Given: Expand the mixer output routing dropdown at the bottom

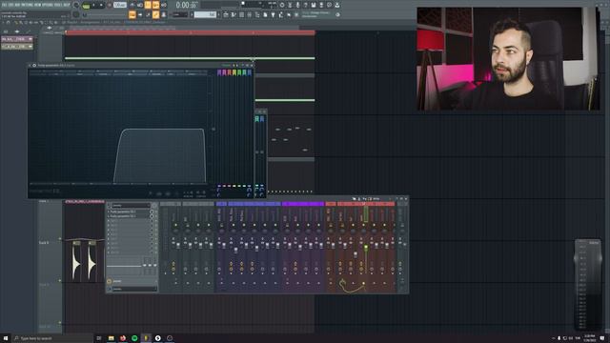Looking at the screenshot, I should (x=132, y=289).
